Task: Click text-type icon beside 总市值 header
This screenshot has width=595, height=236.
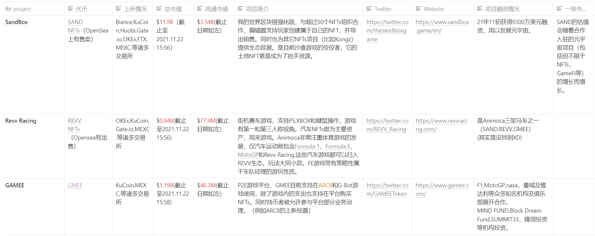Action: click(x=159, y=9)
